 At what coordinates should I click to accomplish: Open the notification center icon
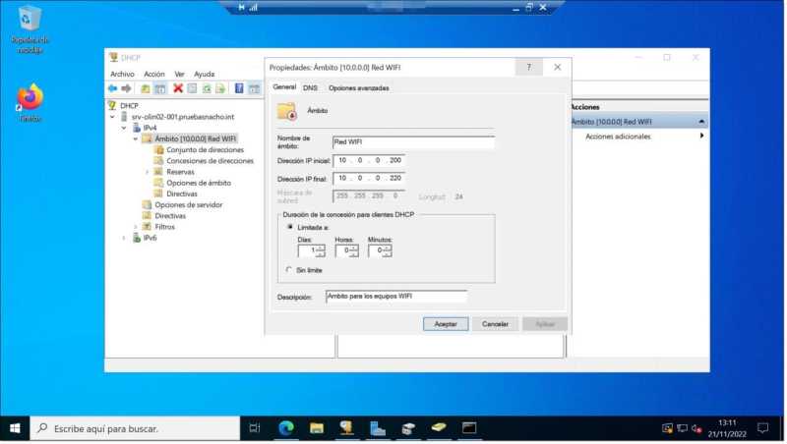point(763,428)
